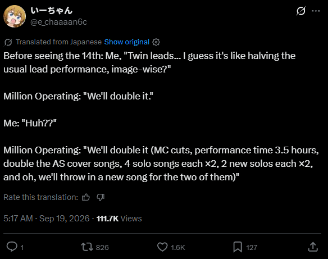
Task: Rate translation with thumbs down
Action: pyautogui.click(x=101, y=197)
